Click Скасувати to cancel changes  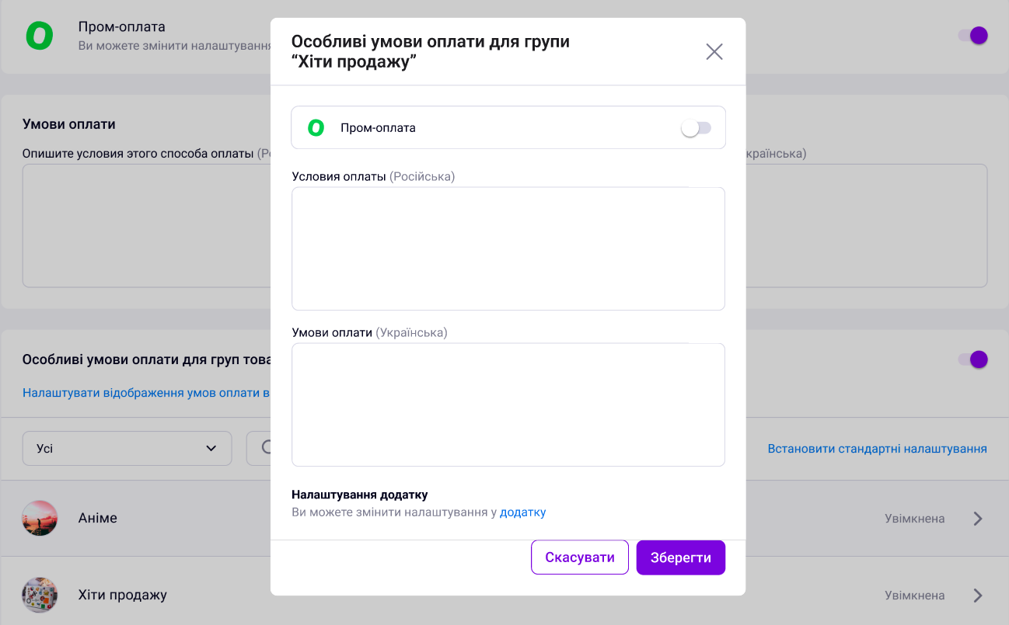coord(580,557)
